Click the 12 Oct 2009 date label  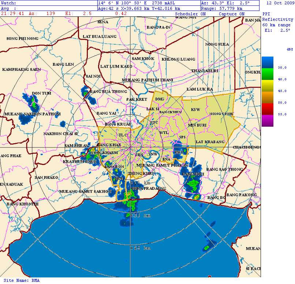pyautogui.click(x=279, y=3)
